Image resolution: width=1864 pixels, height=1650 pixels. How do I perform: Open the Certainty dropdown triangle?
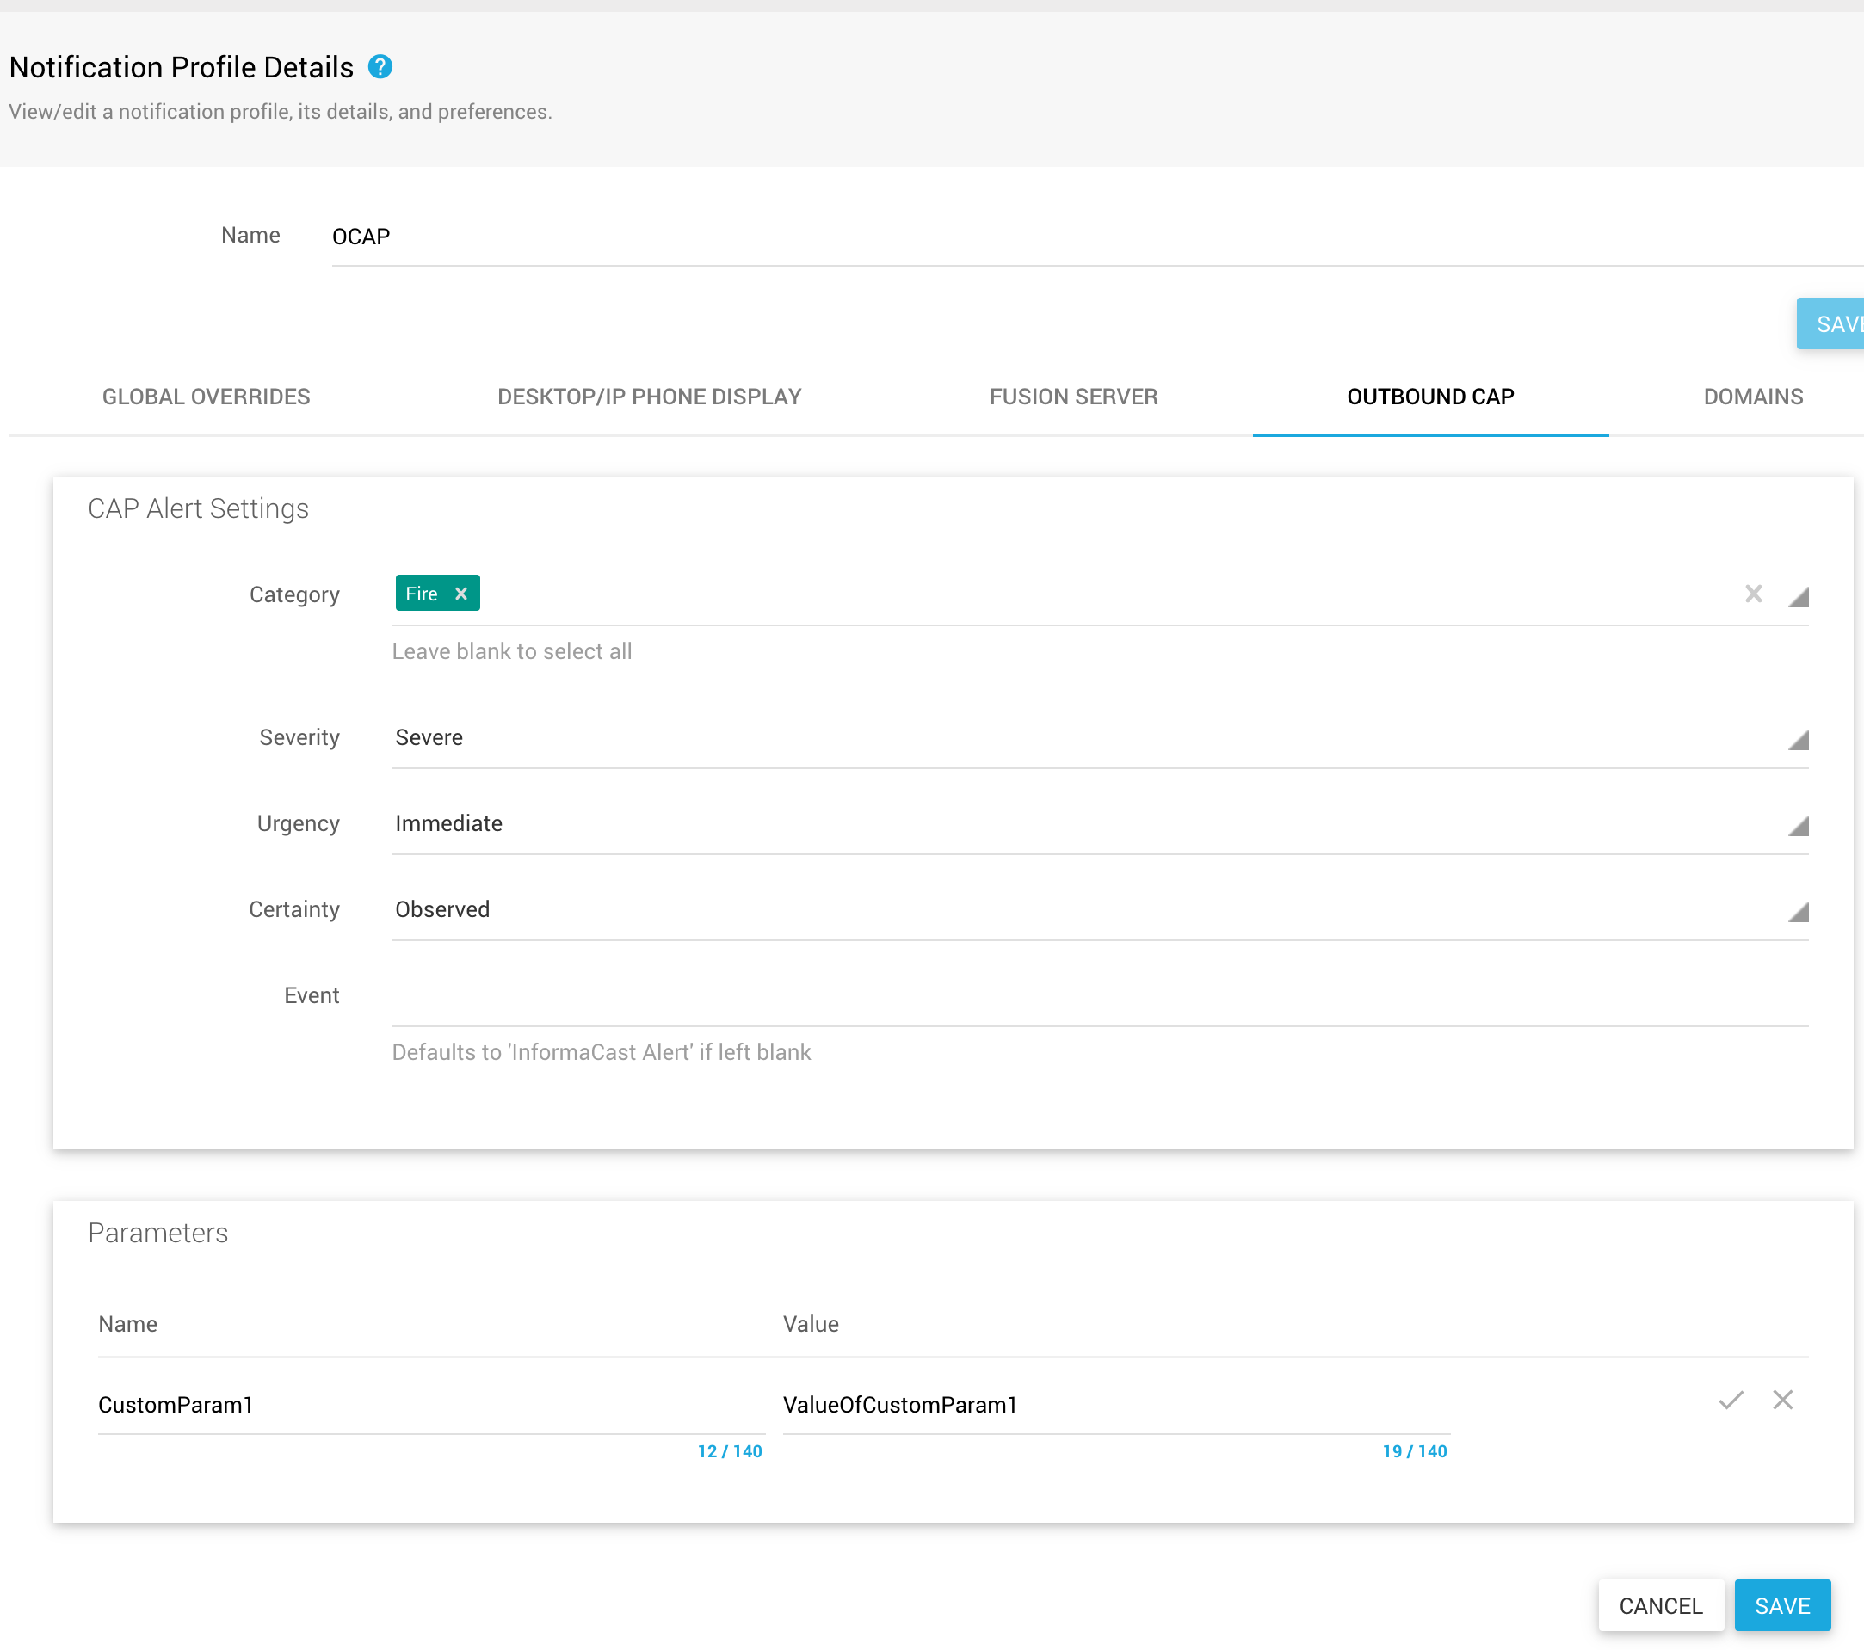[x=1798, y=912]
